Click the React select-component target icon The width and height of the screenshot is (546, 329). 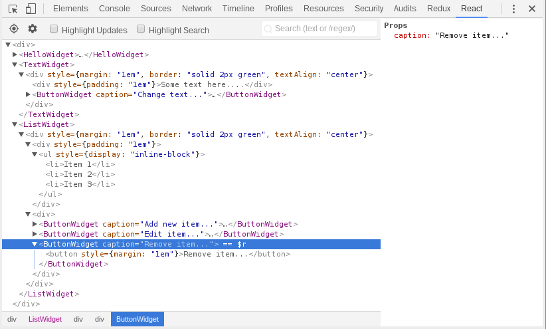14,29
